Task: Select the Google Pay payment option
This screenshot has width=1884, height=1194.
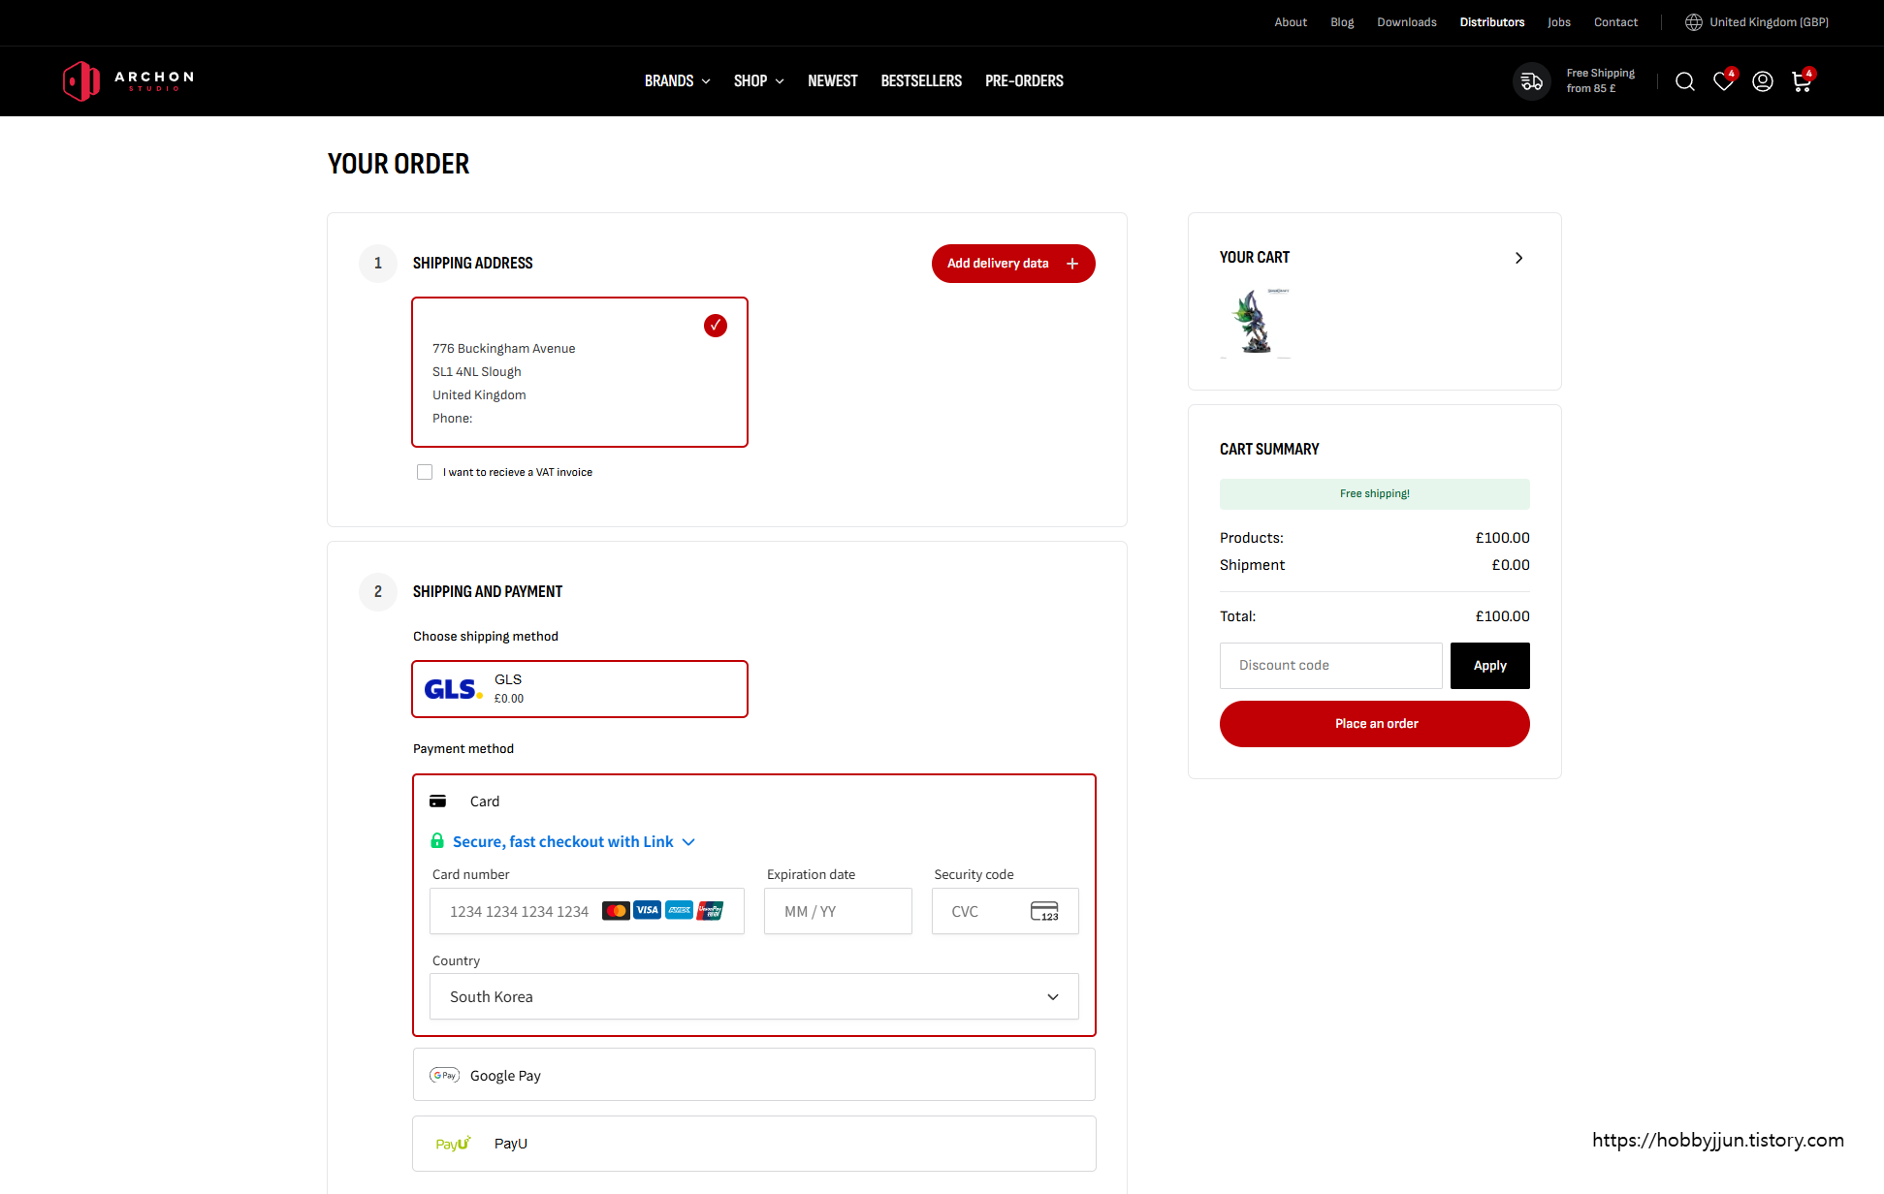Action: (x=753, y=1075)
